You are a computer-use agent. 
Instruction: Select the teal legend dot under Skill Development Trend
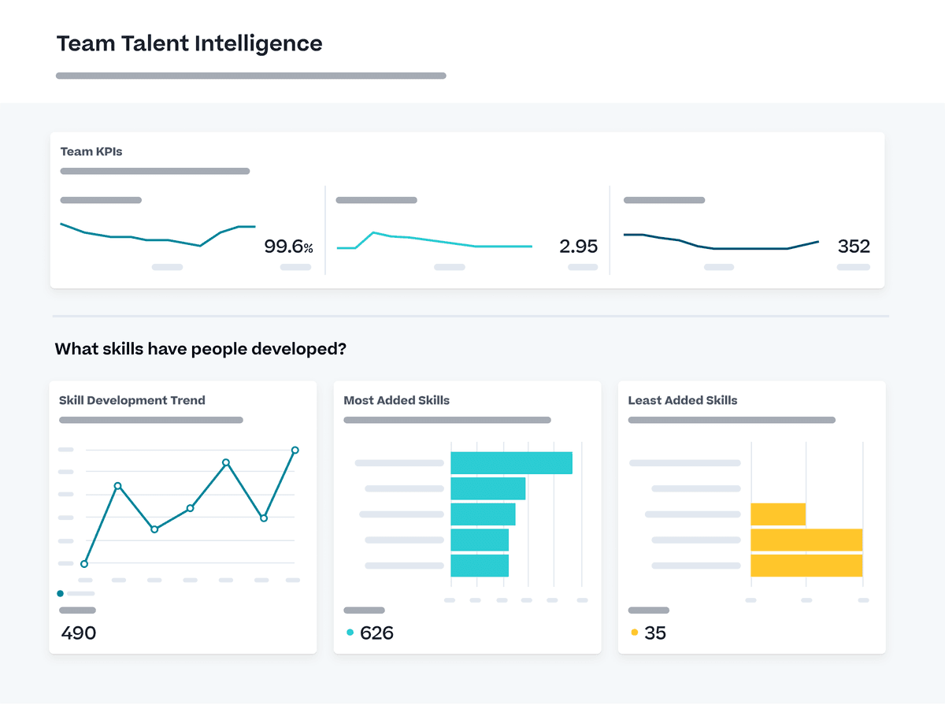pos(60,593)
